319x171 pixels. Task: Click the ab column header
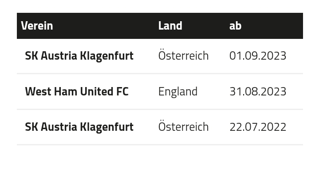click(x=235, y=26)
